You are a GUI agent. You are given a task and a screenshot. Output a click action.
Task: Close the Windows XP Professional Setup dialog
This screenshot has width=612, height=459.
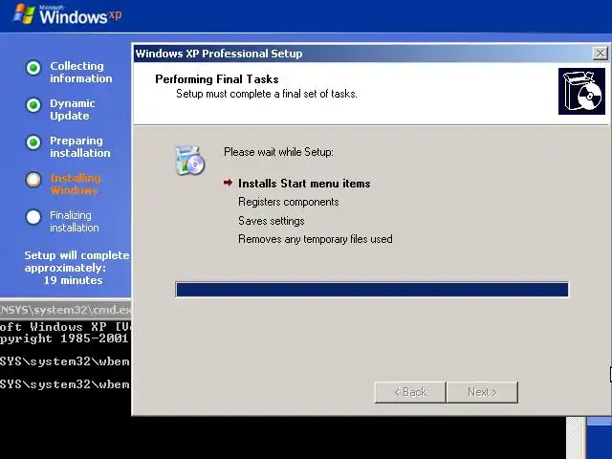pyautogui.click(x=600, y=54)
